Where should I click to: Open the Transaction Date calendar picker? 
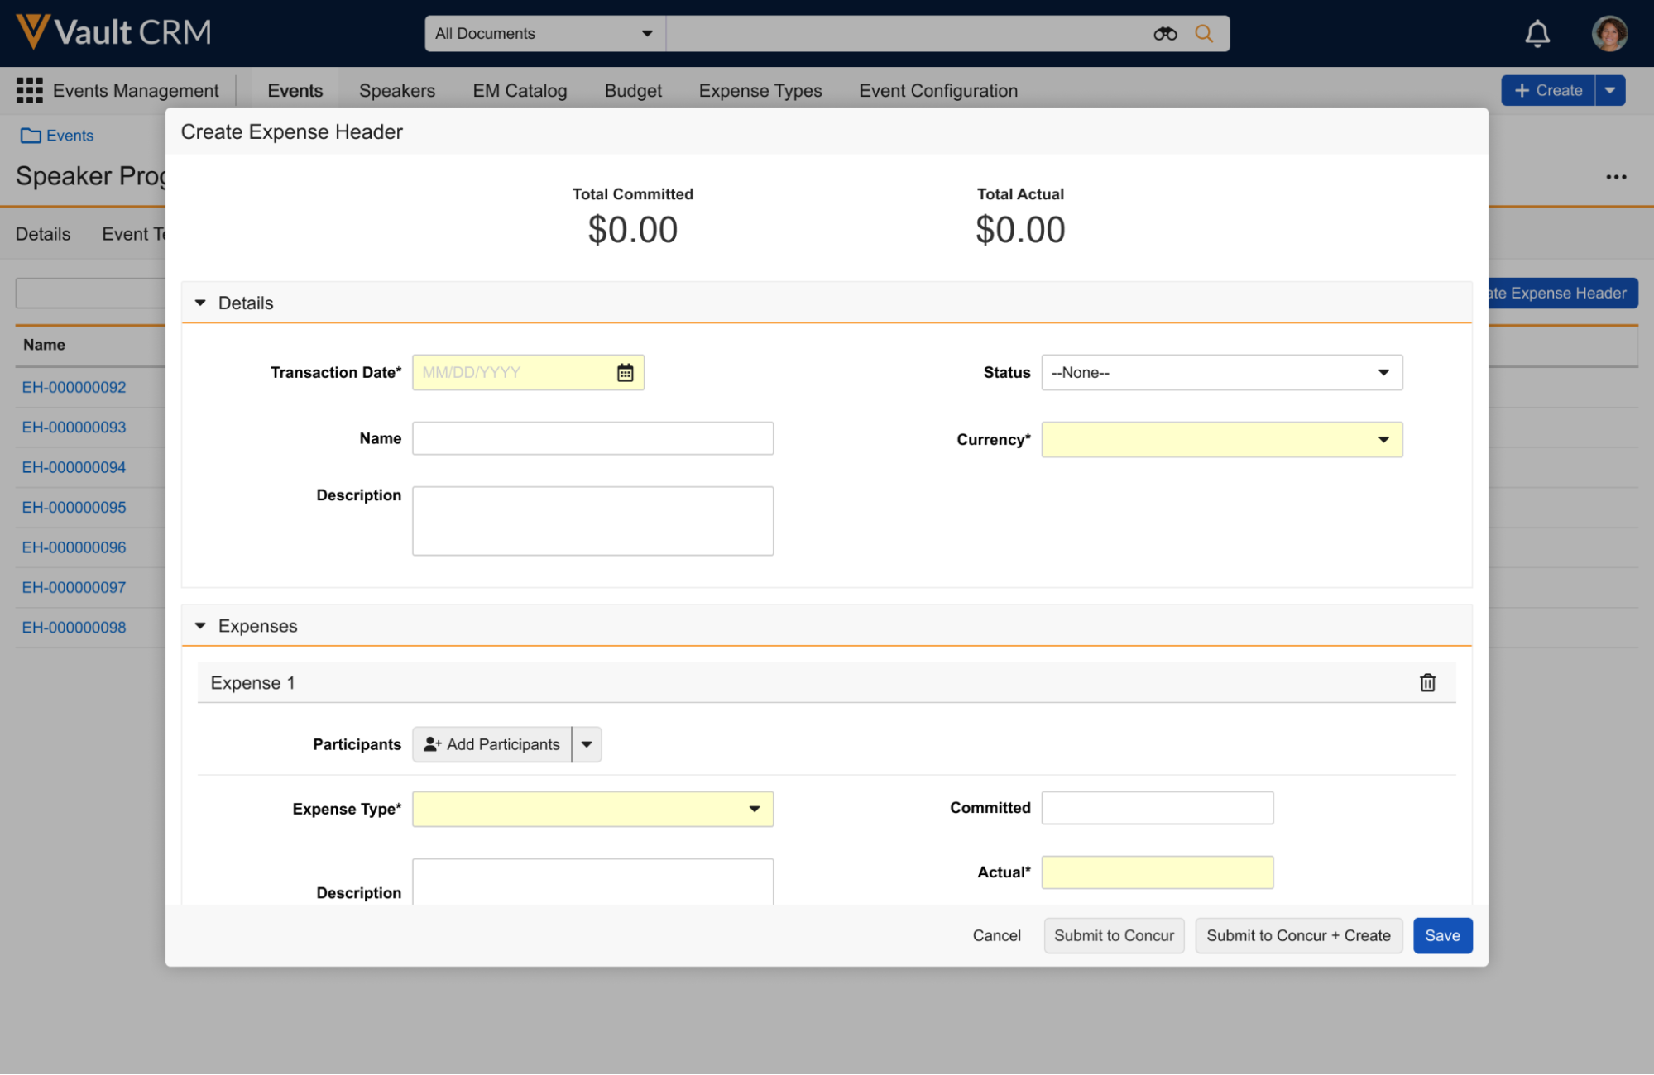coord(625,373)
